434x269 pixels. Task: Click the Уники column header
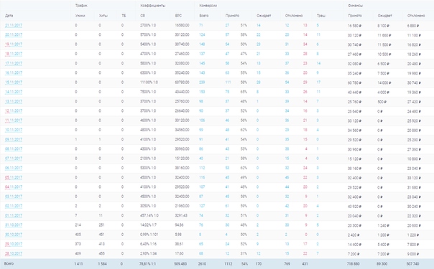click(80, 16)
